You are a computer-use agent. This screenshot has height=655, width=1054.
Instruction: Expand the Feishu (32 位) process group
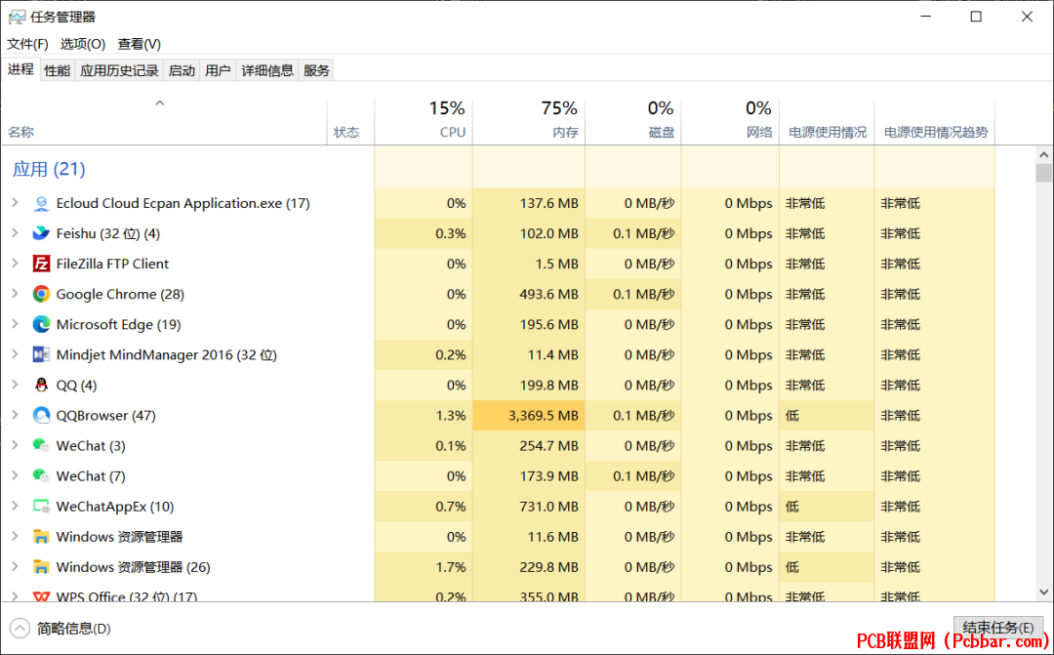[x=15, y=232]
